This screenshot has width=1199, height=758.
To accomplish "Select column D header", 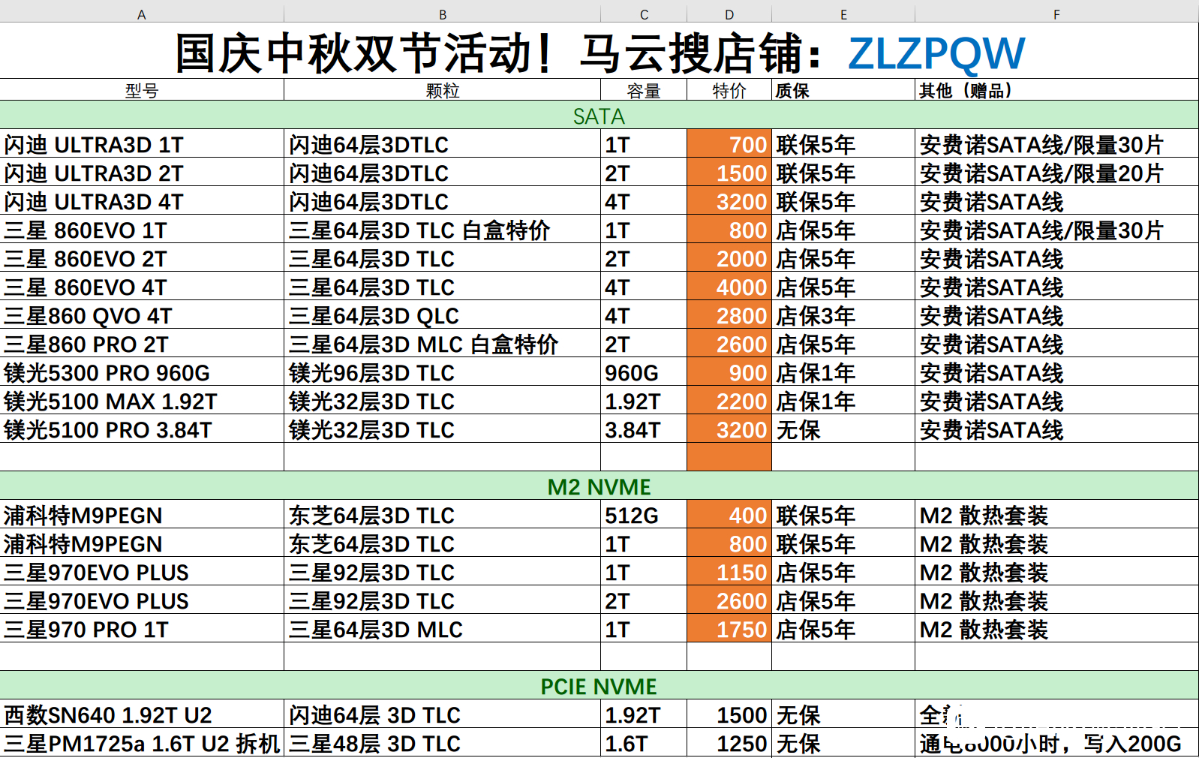I will [729, 14].
